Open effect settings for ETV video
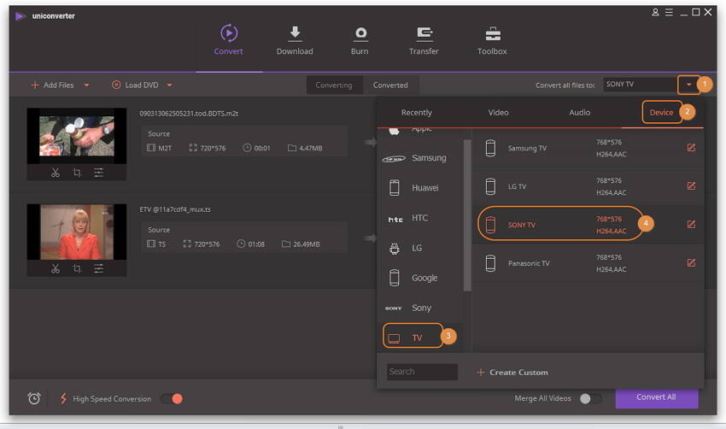 (98, 268)
